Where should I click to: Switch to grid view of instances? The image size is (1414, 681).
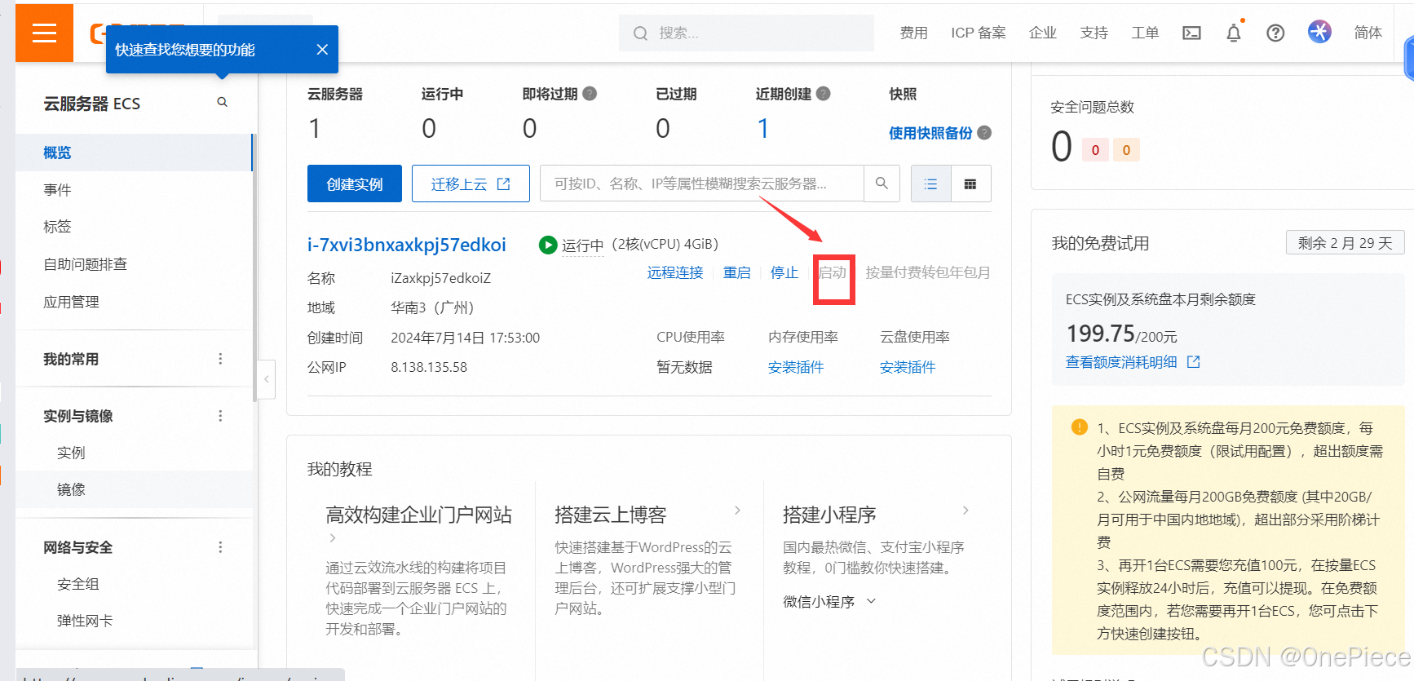[x=970, y=184]
